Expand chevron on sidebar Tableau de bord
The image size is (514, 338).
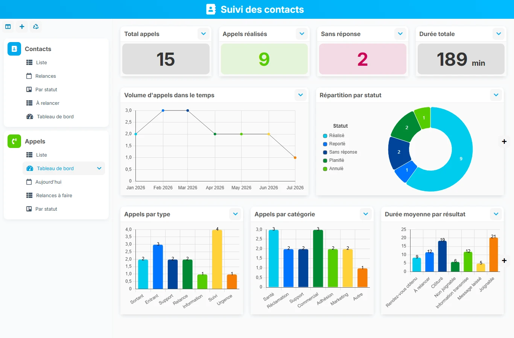tap(99, 168)
